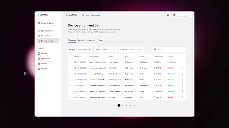Click the Policies lock icon
229x128 pixels.
tap(39, 63)
